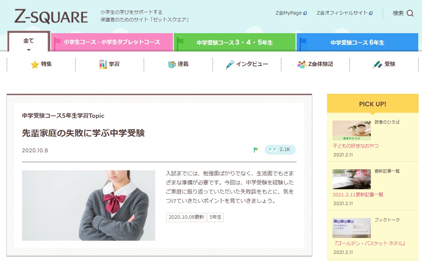Viewport: 422px width, 261px height.
Task: Open 子どもの好きなおやつ pick-up article
Action: (356, 146)
